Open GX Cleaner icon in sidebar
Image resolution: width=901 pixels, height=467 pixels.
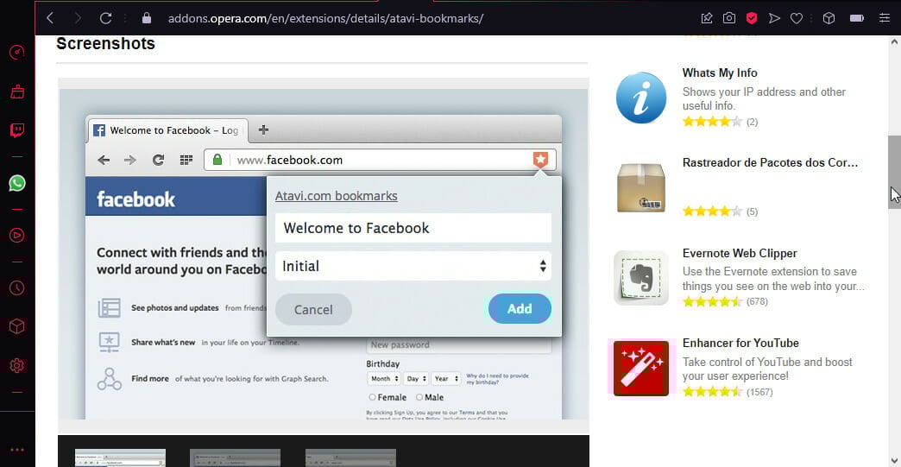click(17, 92)
